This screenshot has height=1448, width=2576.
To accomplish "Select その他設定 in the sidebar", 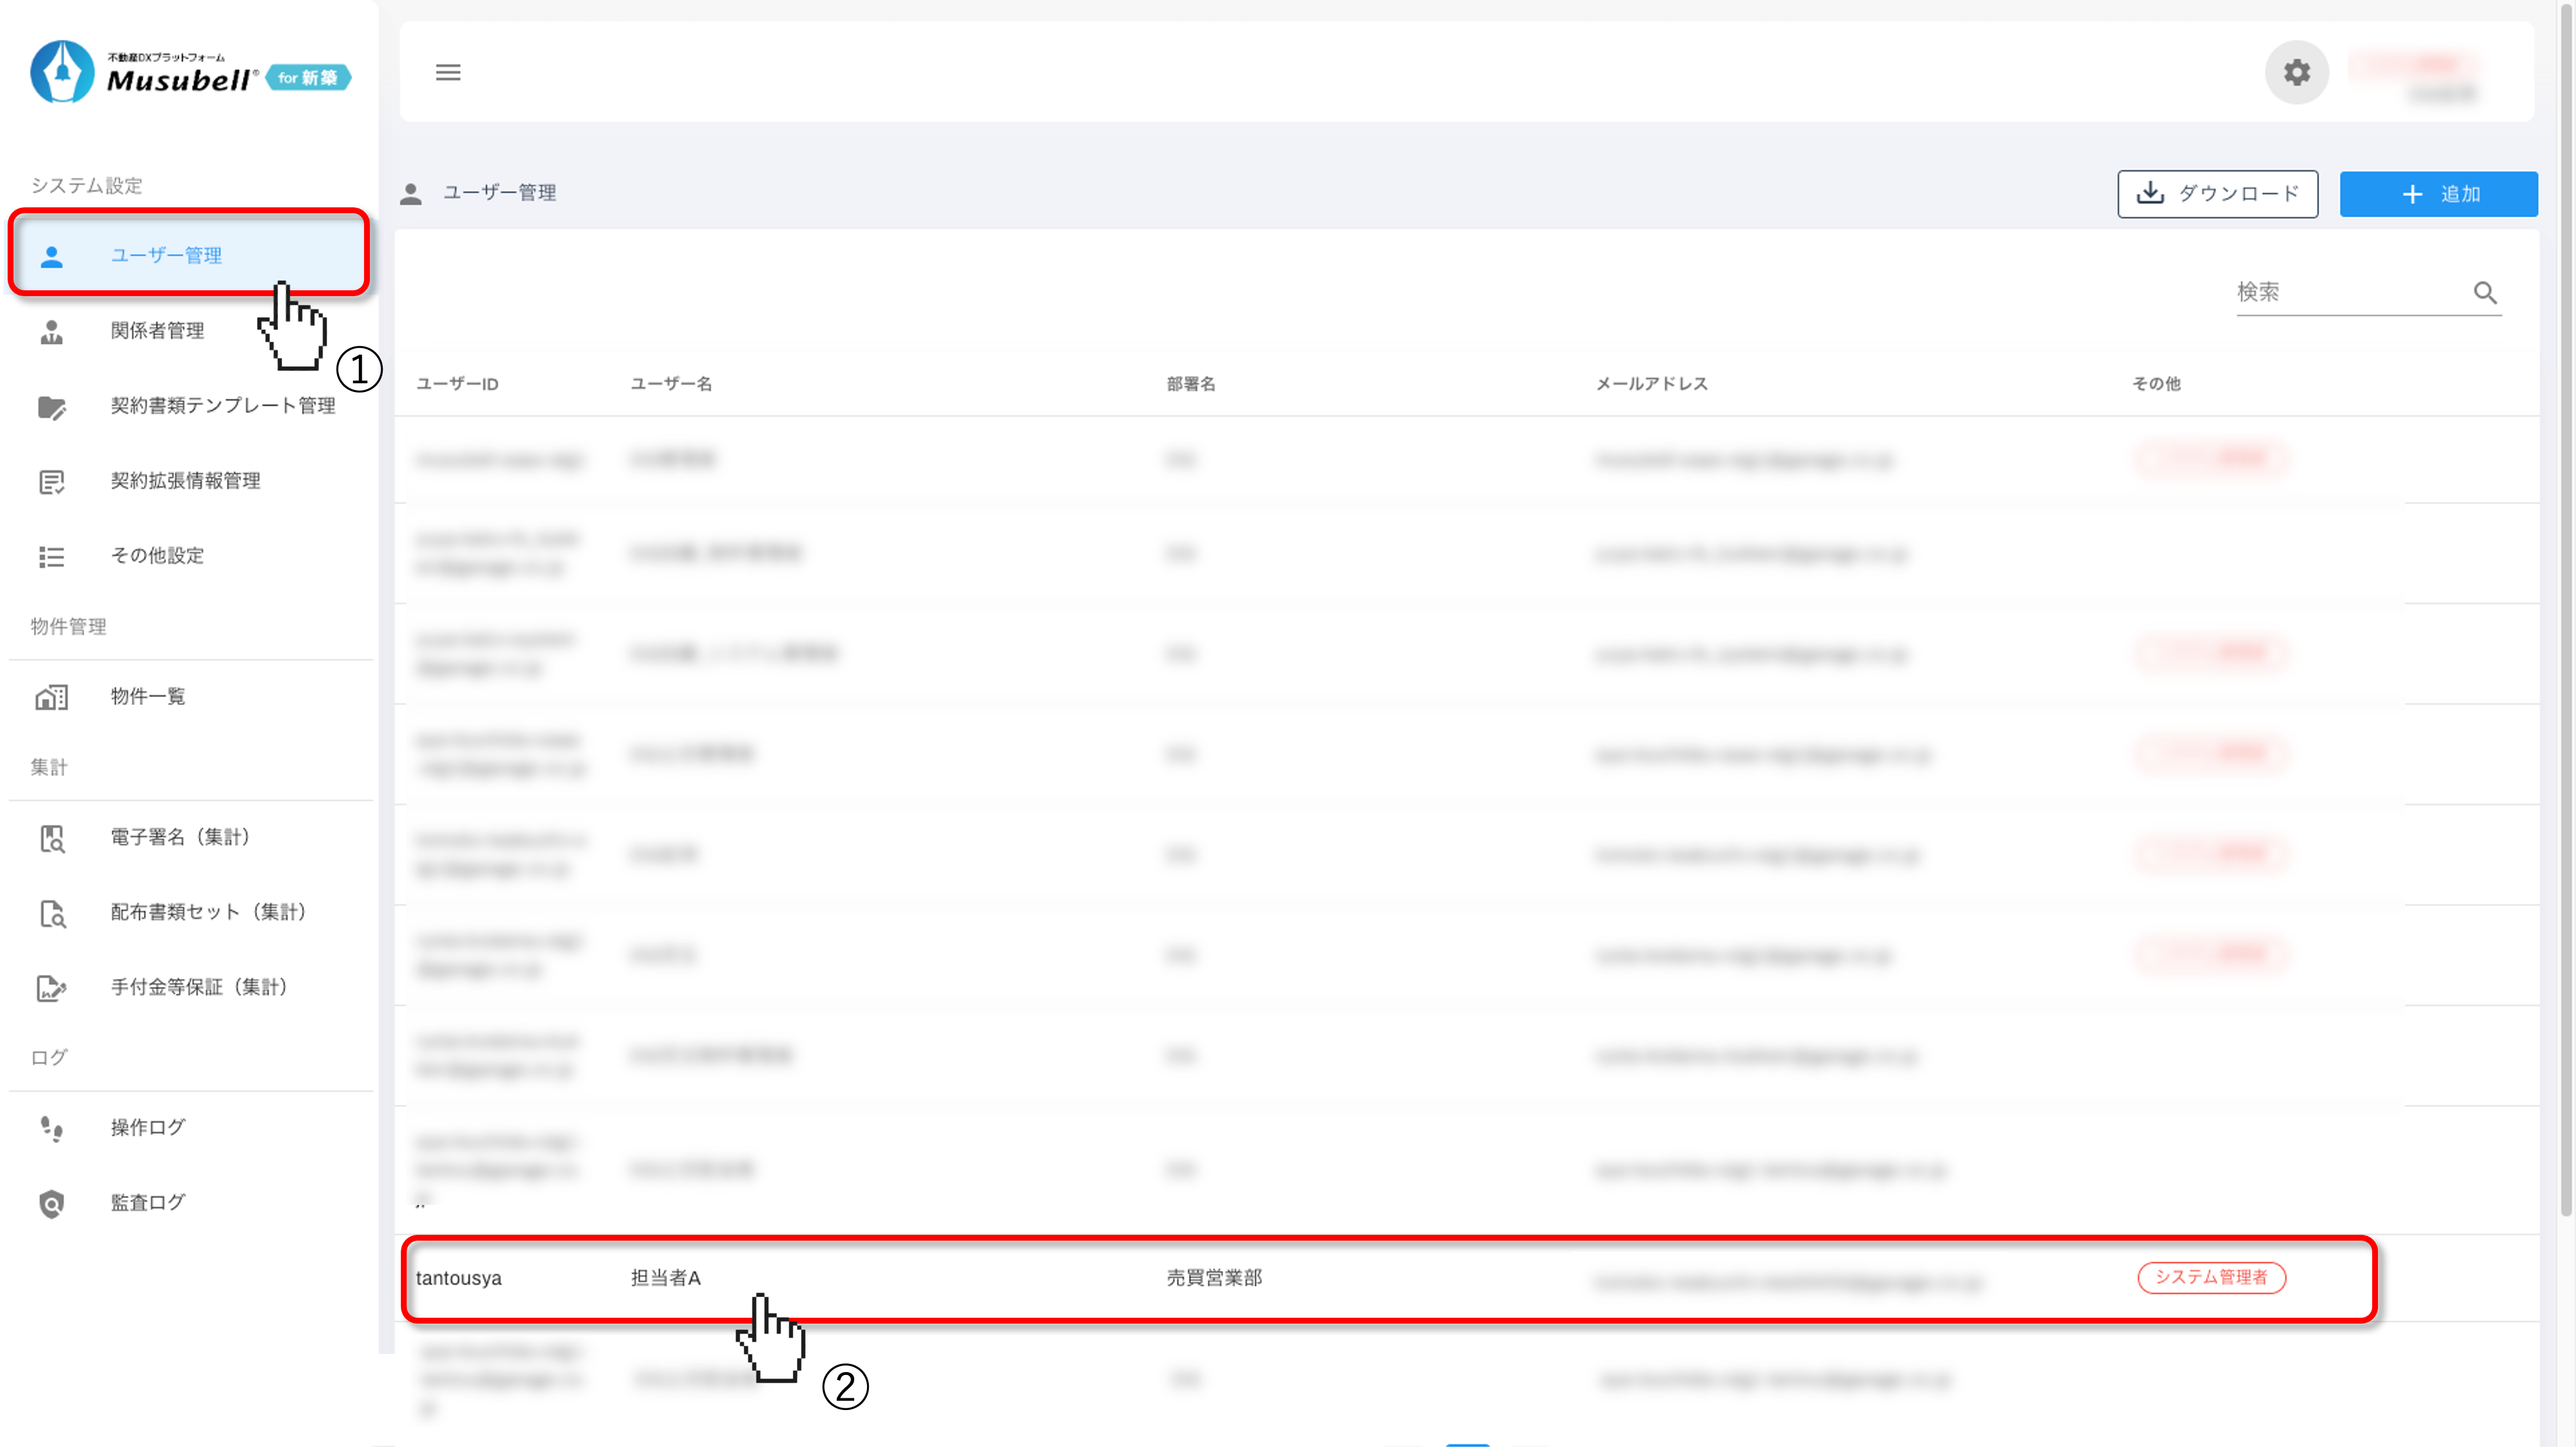I will pyautogui.click(x=157, y=556).
